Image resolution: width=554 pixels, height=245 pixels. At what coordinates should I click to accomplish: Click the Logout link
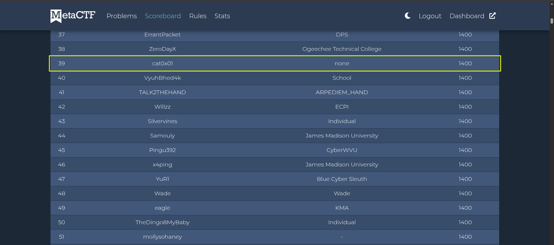(430, 16)
